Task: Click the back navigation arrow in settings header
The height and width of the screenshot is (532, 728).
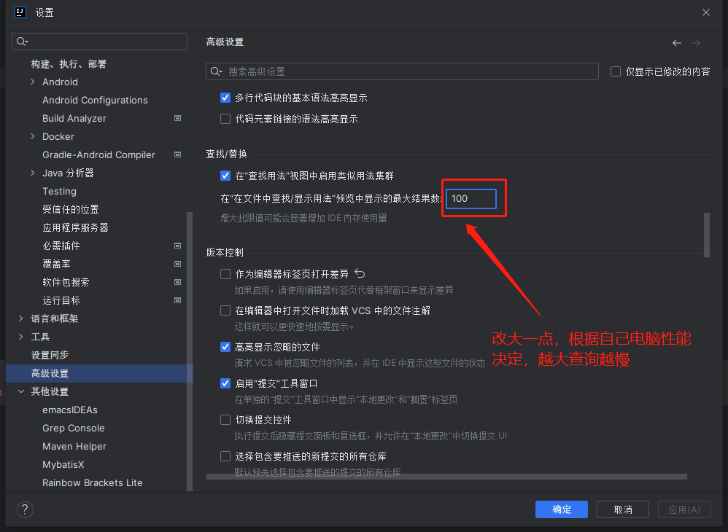Action: [x=677, y=42]
